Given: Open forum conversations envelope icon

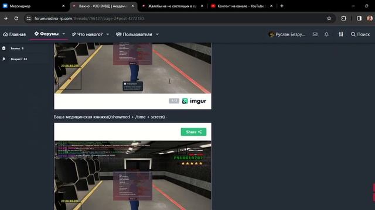Looking at the screenshot, I should pyautogui.click(x=315, y=34).
